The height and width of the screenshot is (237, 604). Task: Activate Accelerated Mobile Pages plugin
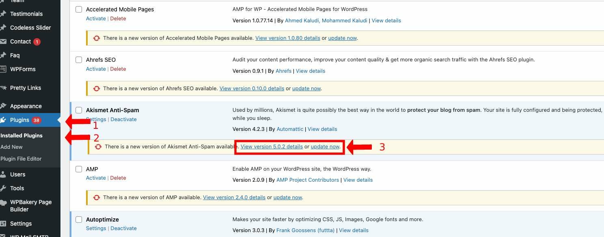point(96,19)
